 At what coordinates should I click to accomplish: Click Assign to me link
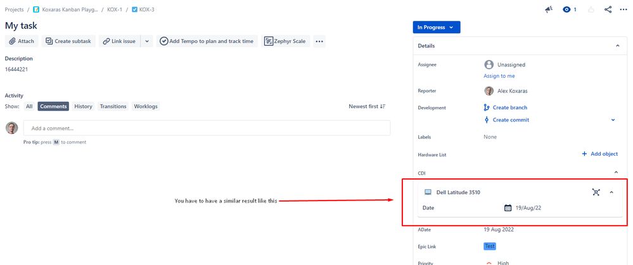pos(499,76)
